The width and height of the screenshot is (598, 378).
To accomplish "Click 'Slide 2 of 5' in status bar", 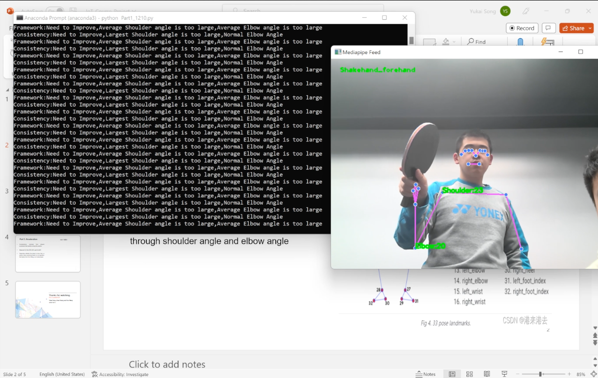I will pos(14,374).
